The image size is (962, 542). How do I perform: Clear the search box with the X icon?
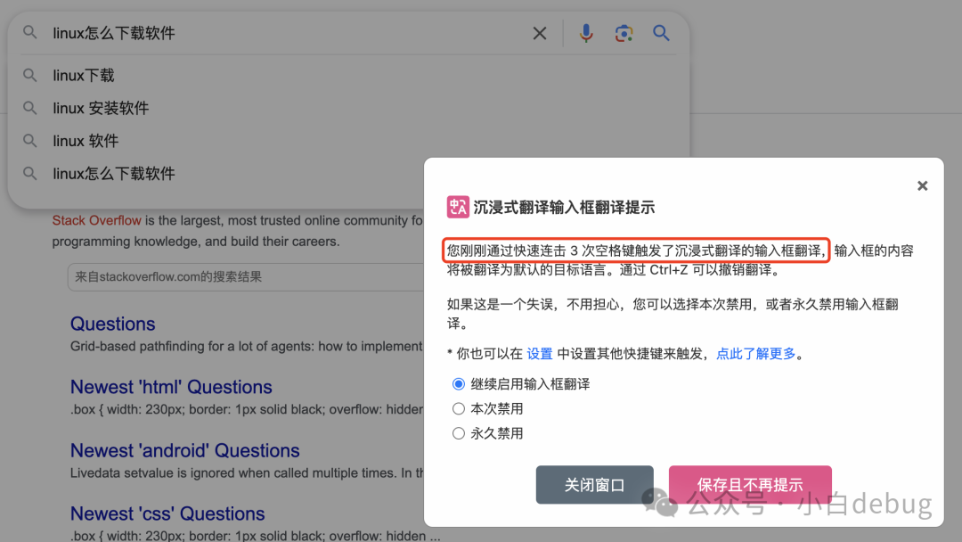pos(539,33)
